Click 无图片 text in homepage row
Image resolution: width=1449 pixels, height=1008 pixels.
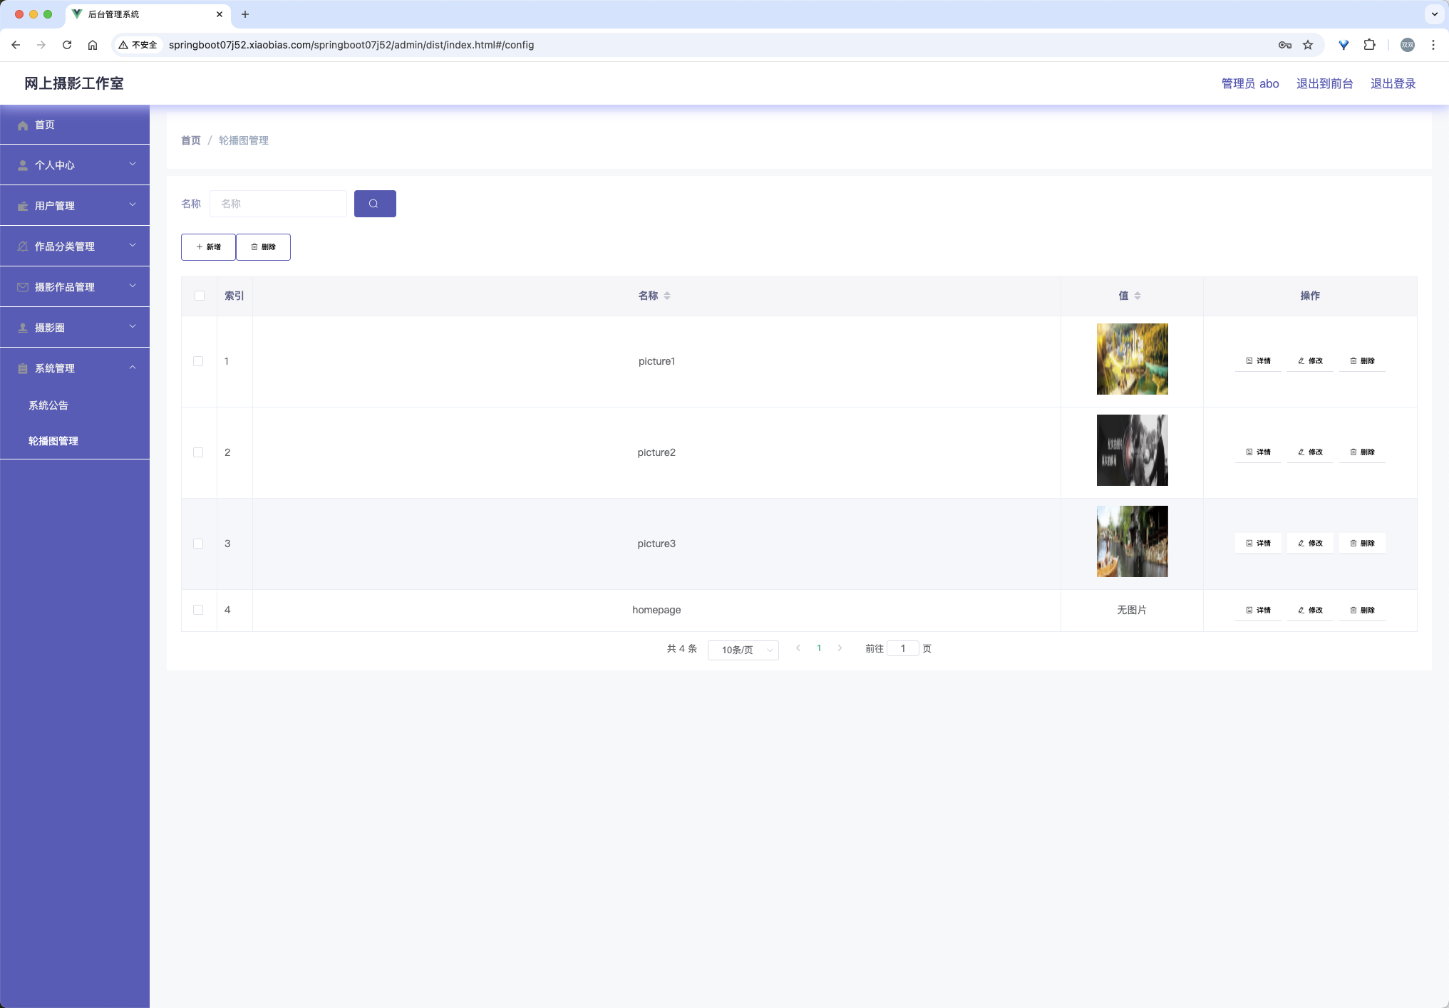point(1132,610)
